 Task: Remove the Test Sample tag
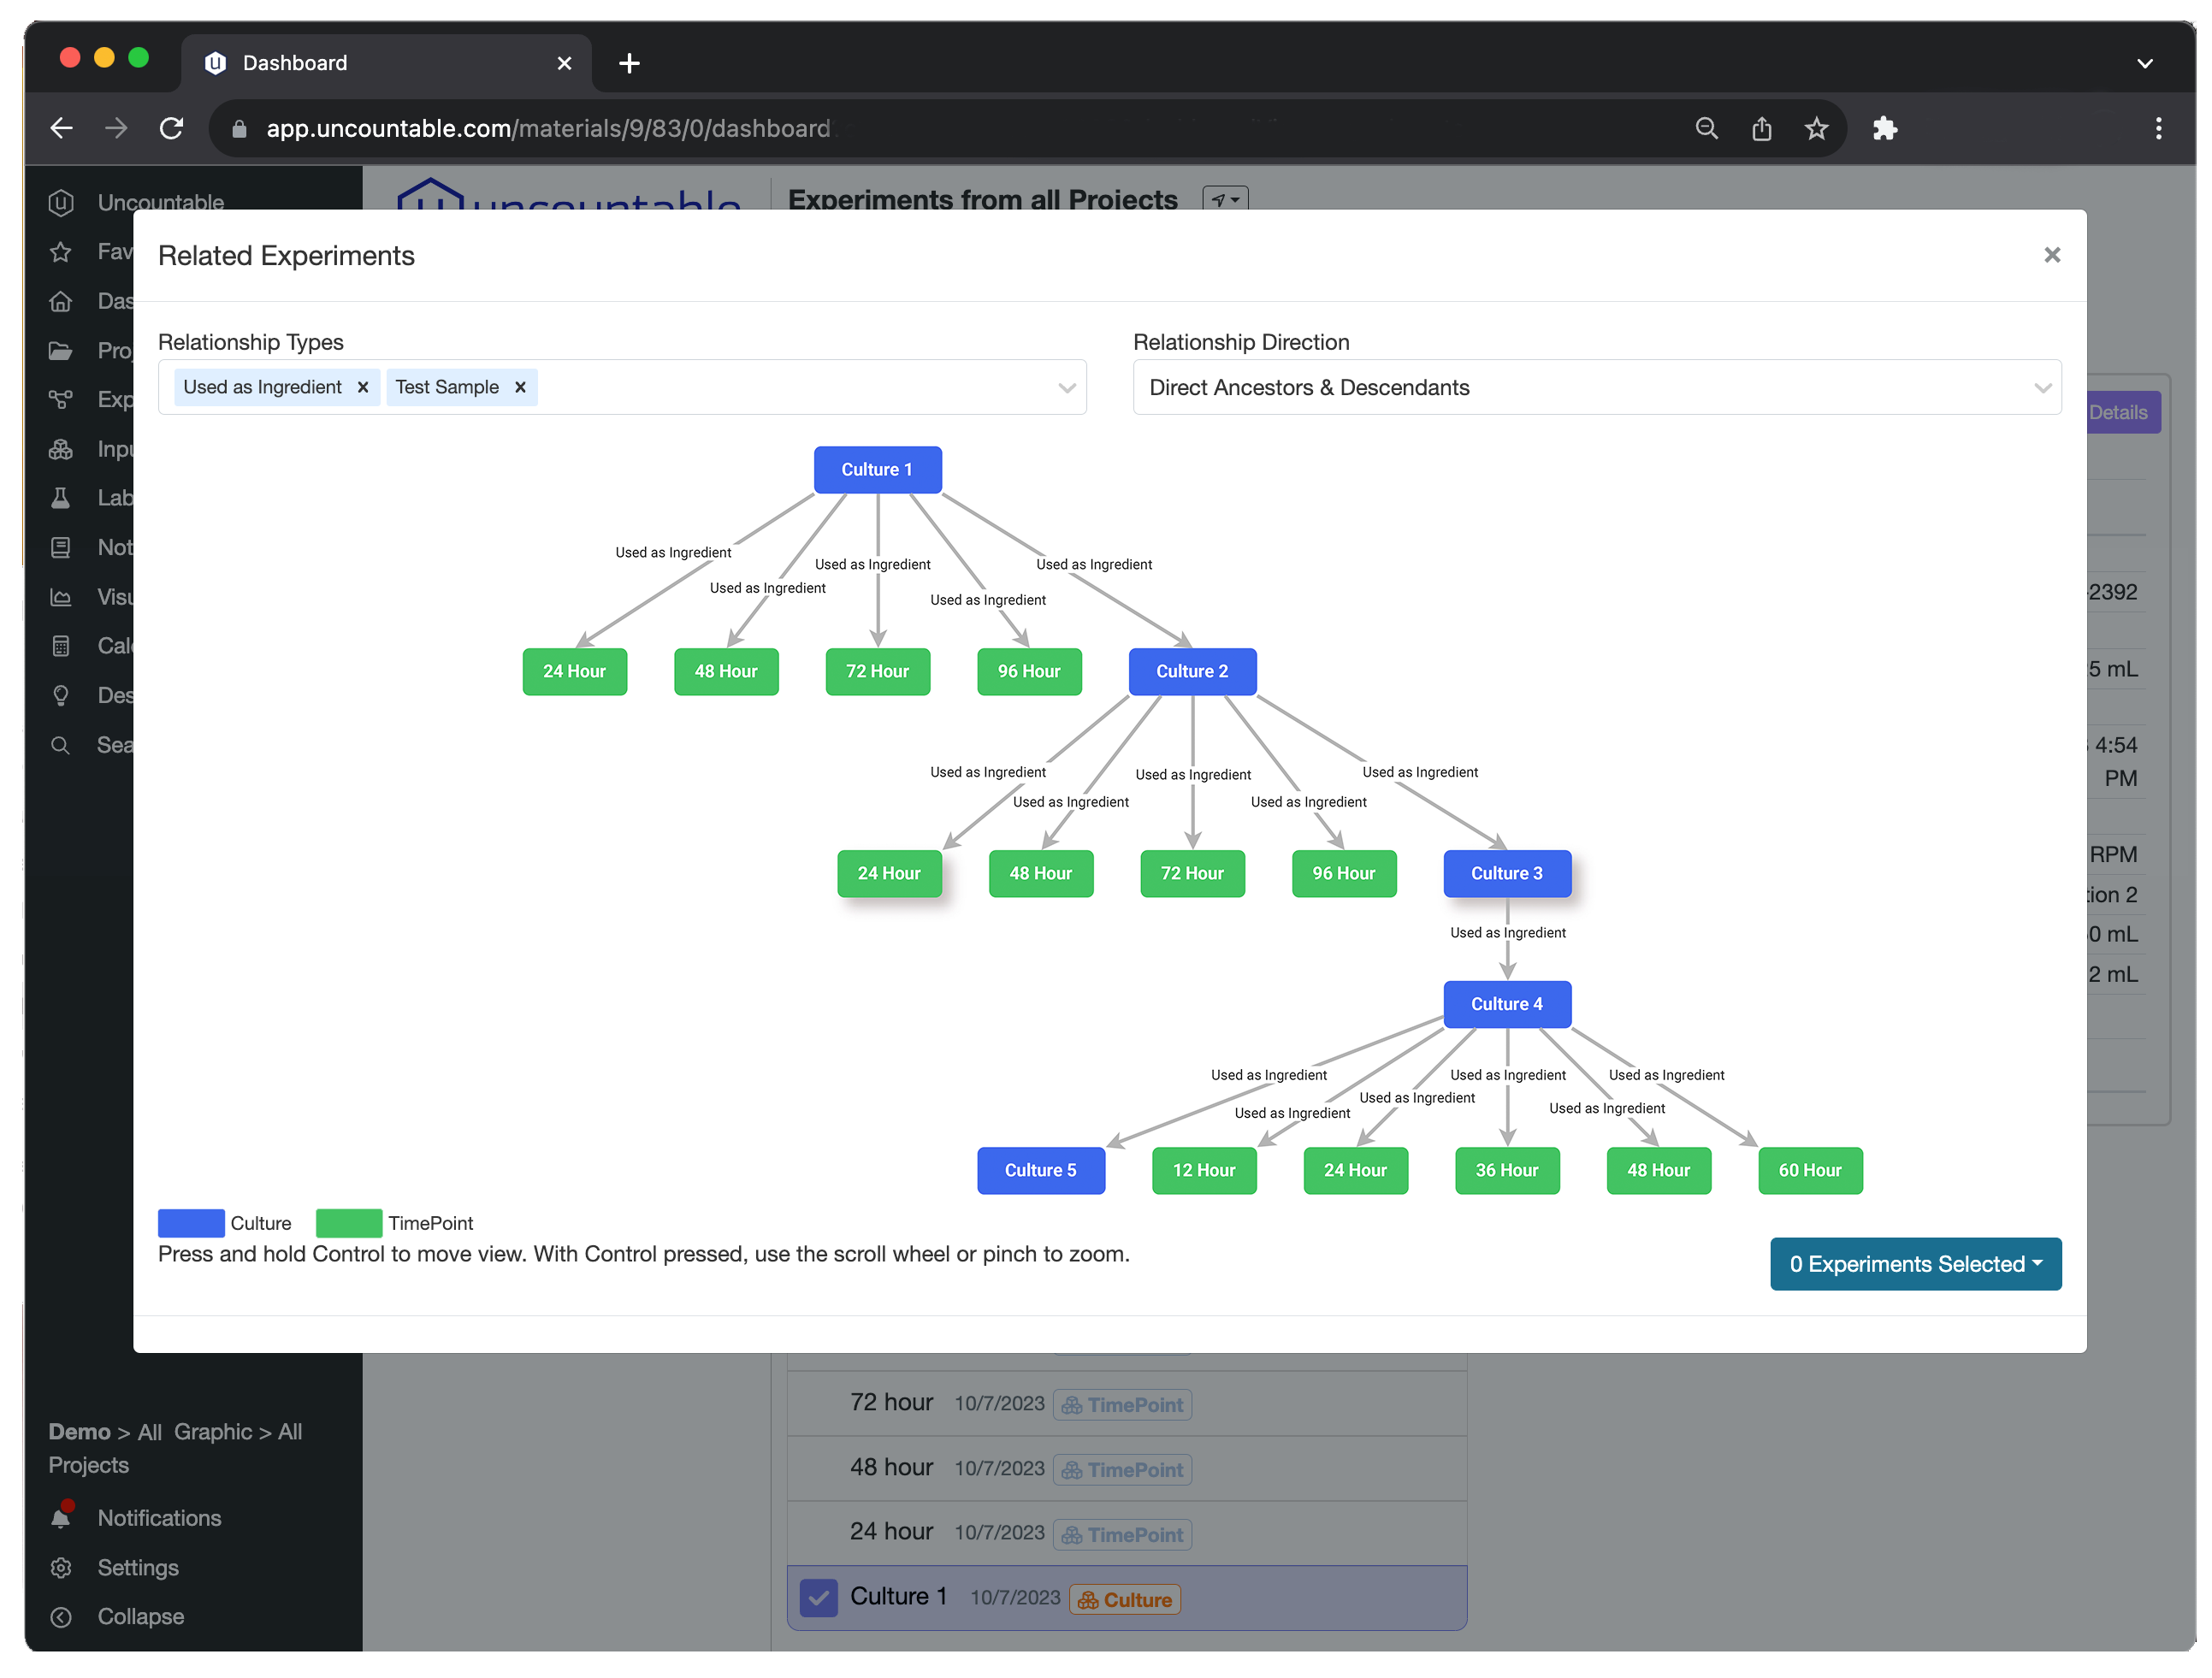point(520,387)
